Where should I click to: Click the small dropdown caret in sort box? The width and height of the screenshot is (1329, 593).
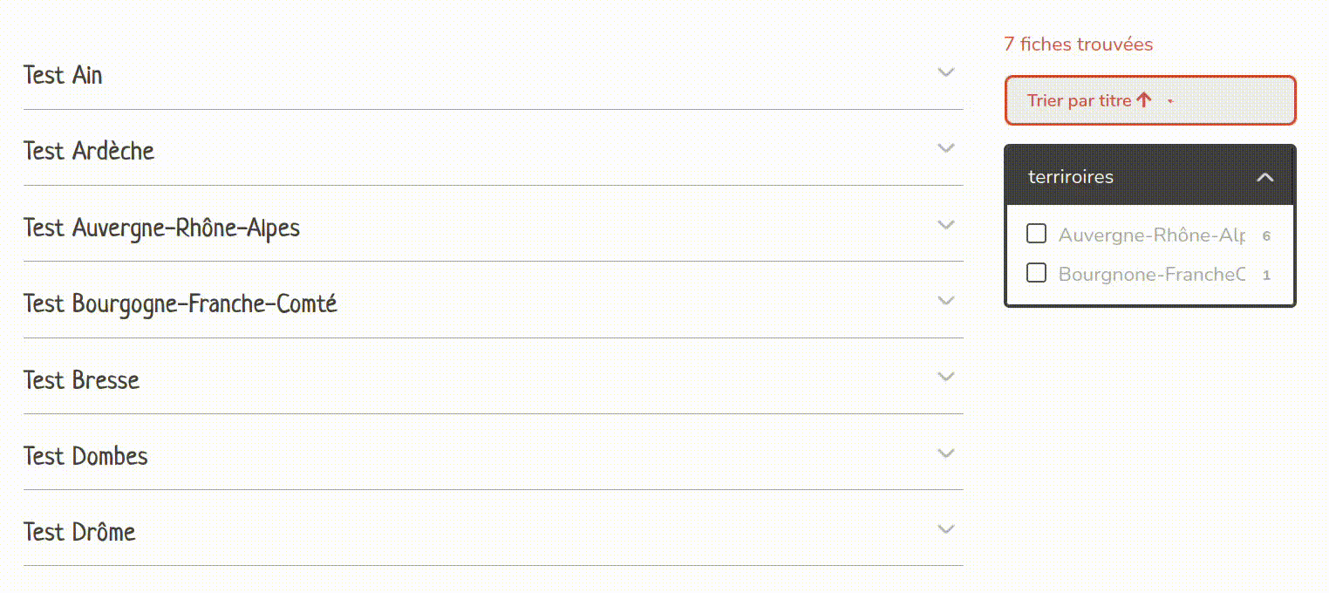pyautogui.click(x=1170, y=101)
